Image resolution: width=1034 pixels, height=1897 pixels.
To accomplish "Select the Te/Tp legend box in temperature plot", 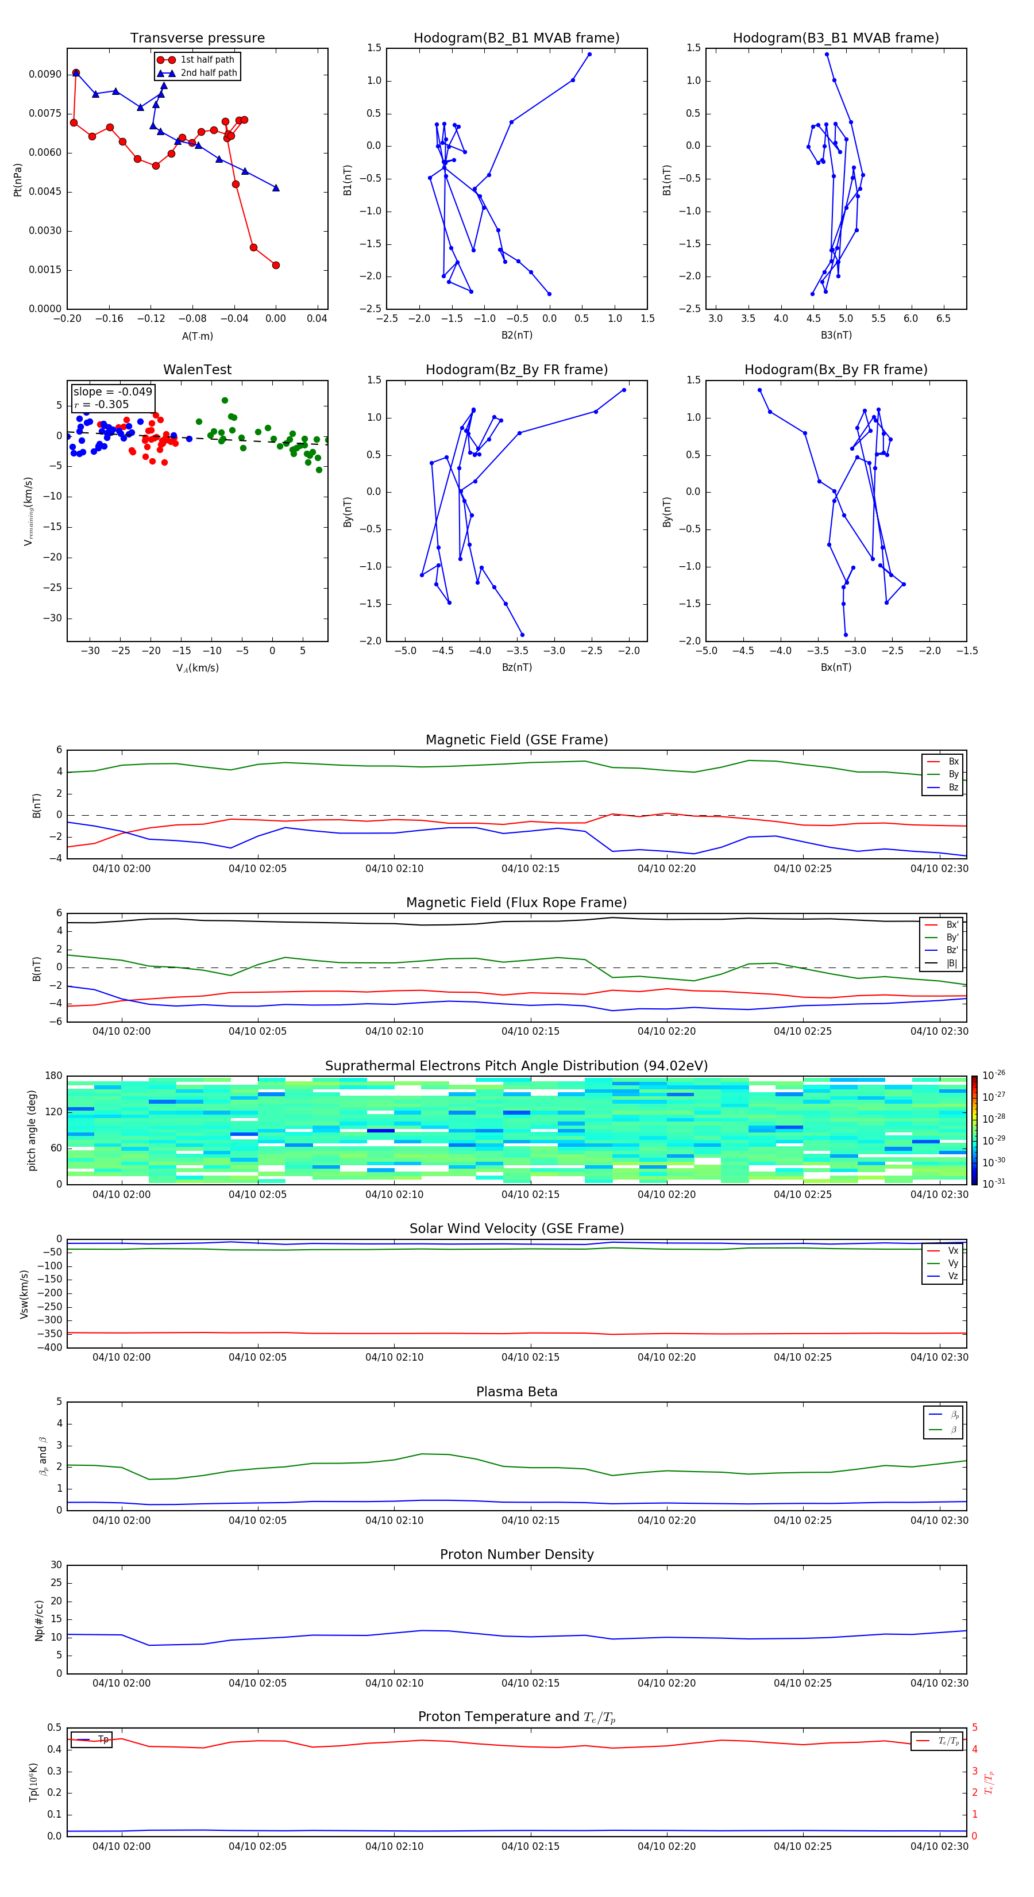I will [937, 1741].
